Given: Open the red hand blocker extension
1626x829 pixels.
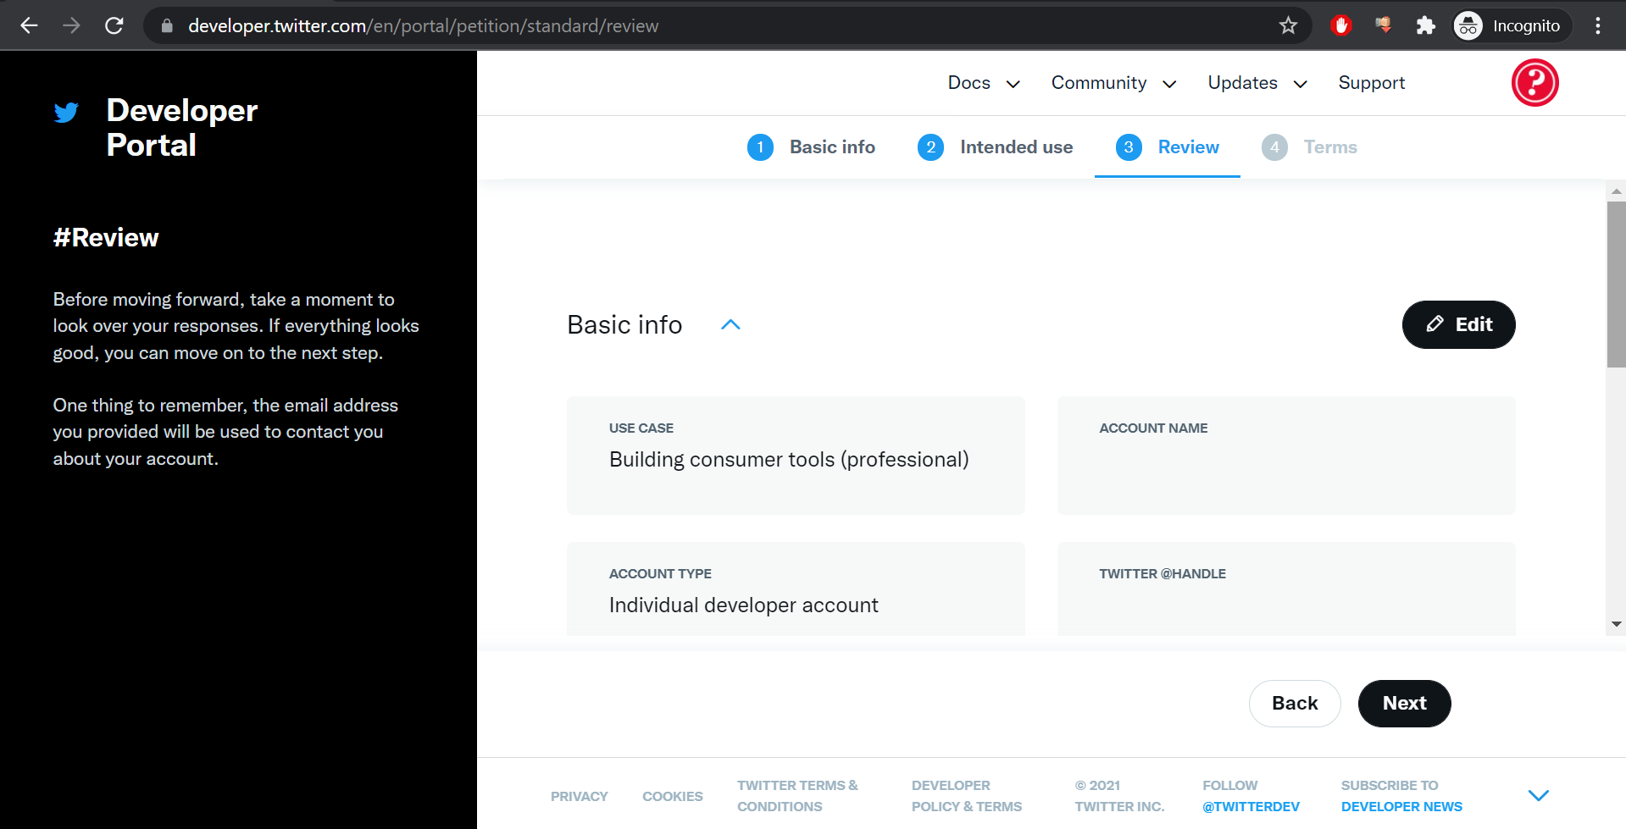Looking at the screenshot, I should [x=1340, y=25].
